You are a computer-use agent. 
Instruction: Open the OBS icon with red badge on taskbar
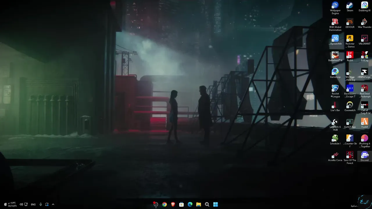point(156,204)
